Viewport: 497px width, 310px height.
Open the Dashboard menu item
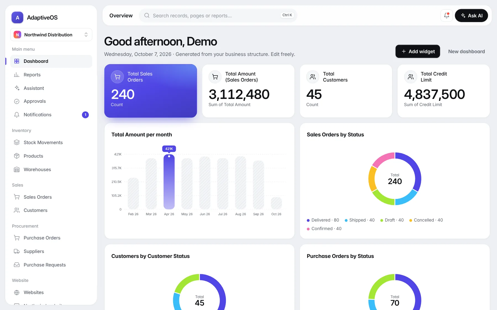[x=51, y=61]
